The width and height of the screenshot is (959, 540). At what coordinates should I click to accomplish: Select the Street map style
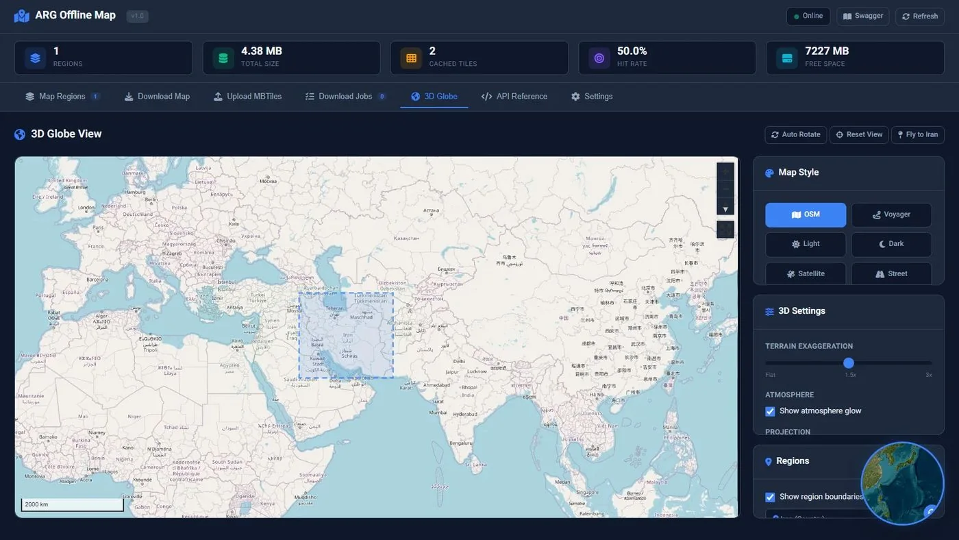[891, 273]
